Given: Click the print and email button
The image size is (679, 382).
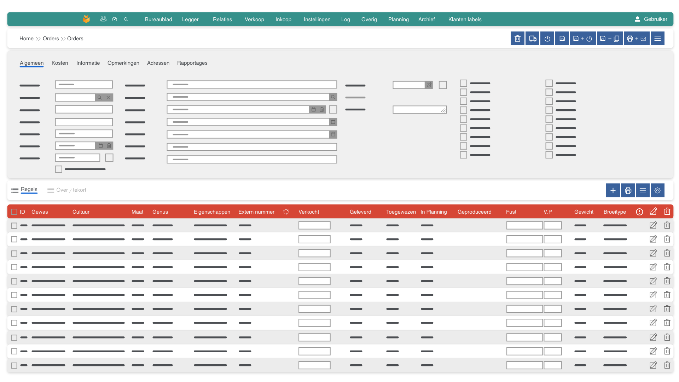Looking at the screenshot, I should pos(636,39).
